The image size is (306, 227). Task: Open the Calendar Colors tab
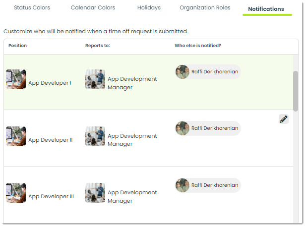tap(93, 7)
